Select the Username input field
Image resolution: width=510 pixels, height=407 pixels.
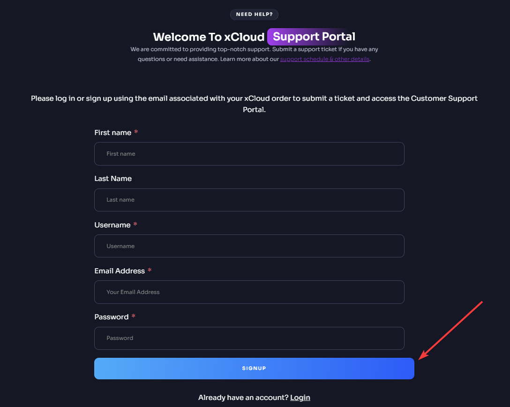click(x=249, y=246)
